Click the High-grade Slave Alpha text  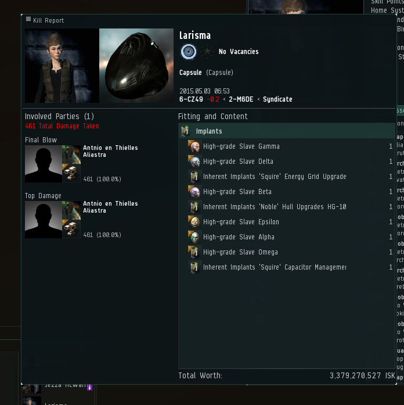[x=239, y=237]
